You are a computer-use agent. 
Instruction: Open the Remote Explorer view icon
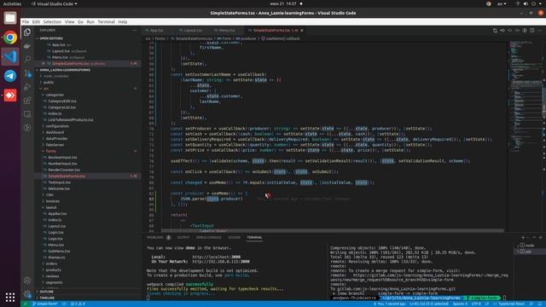coord(27,114)
